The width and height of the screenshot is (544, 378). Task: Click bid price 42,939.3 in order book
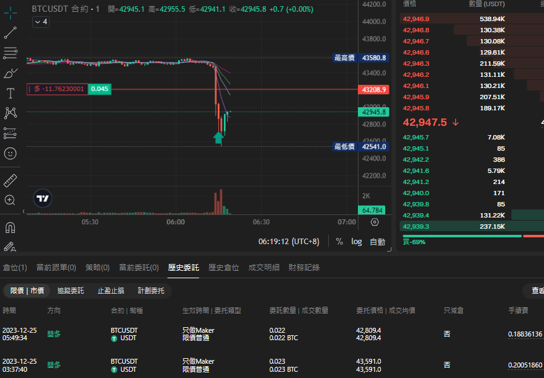(x=416, y=227)
